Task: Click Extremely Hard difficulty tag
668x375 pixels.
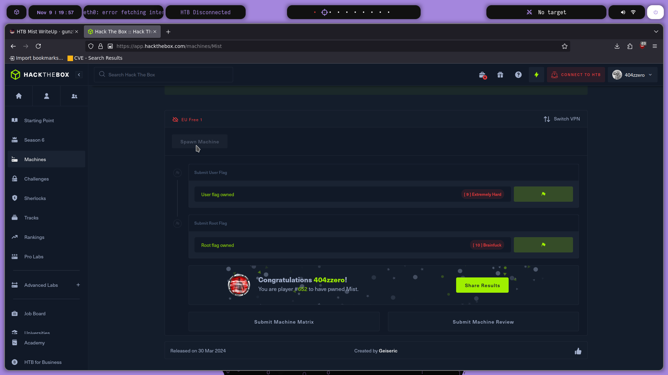Action: [483, 194]
